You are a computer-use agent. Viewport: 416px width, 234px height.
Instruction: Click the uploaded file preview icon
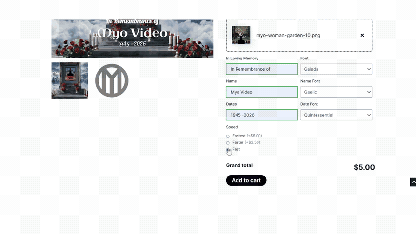[x=241, y=35]
